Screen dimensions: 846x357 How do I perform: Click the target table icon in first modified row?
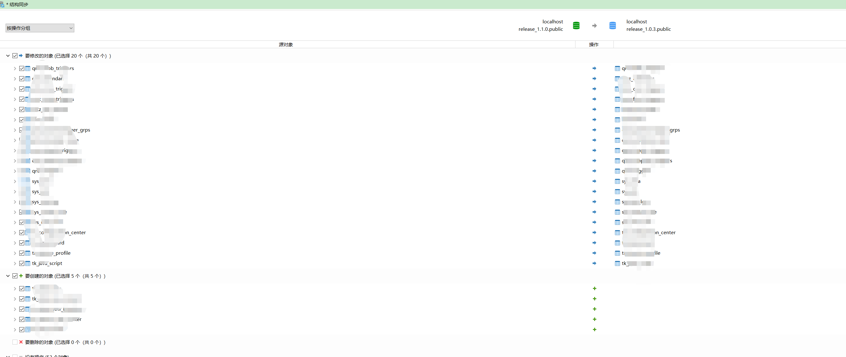click(617, 68)
